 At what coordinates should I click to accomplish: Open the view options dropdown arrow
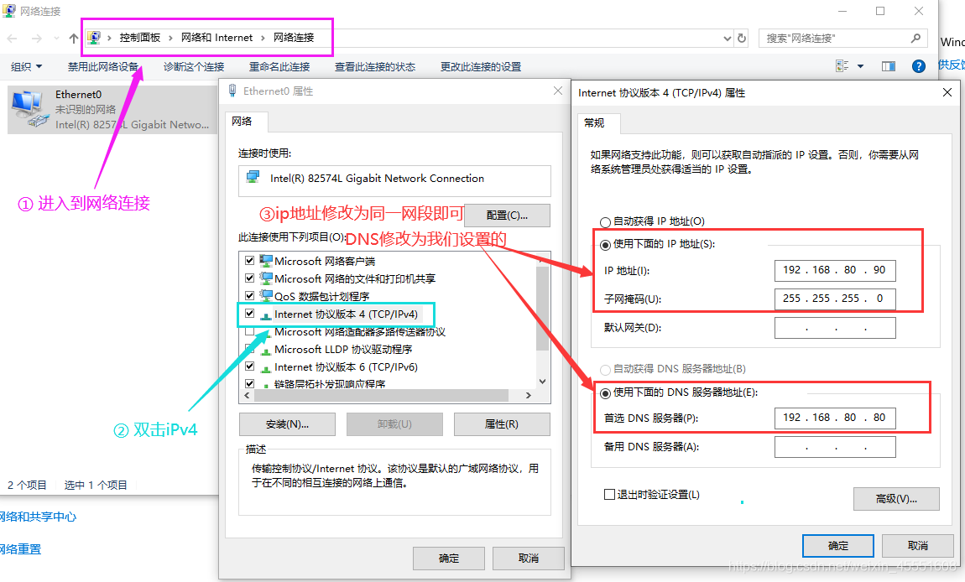click(860, 66)
